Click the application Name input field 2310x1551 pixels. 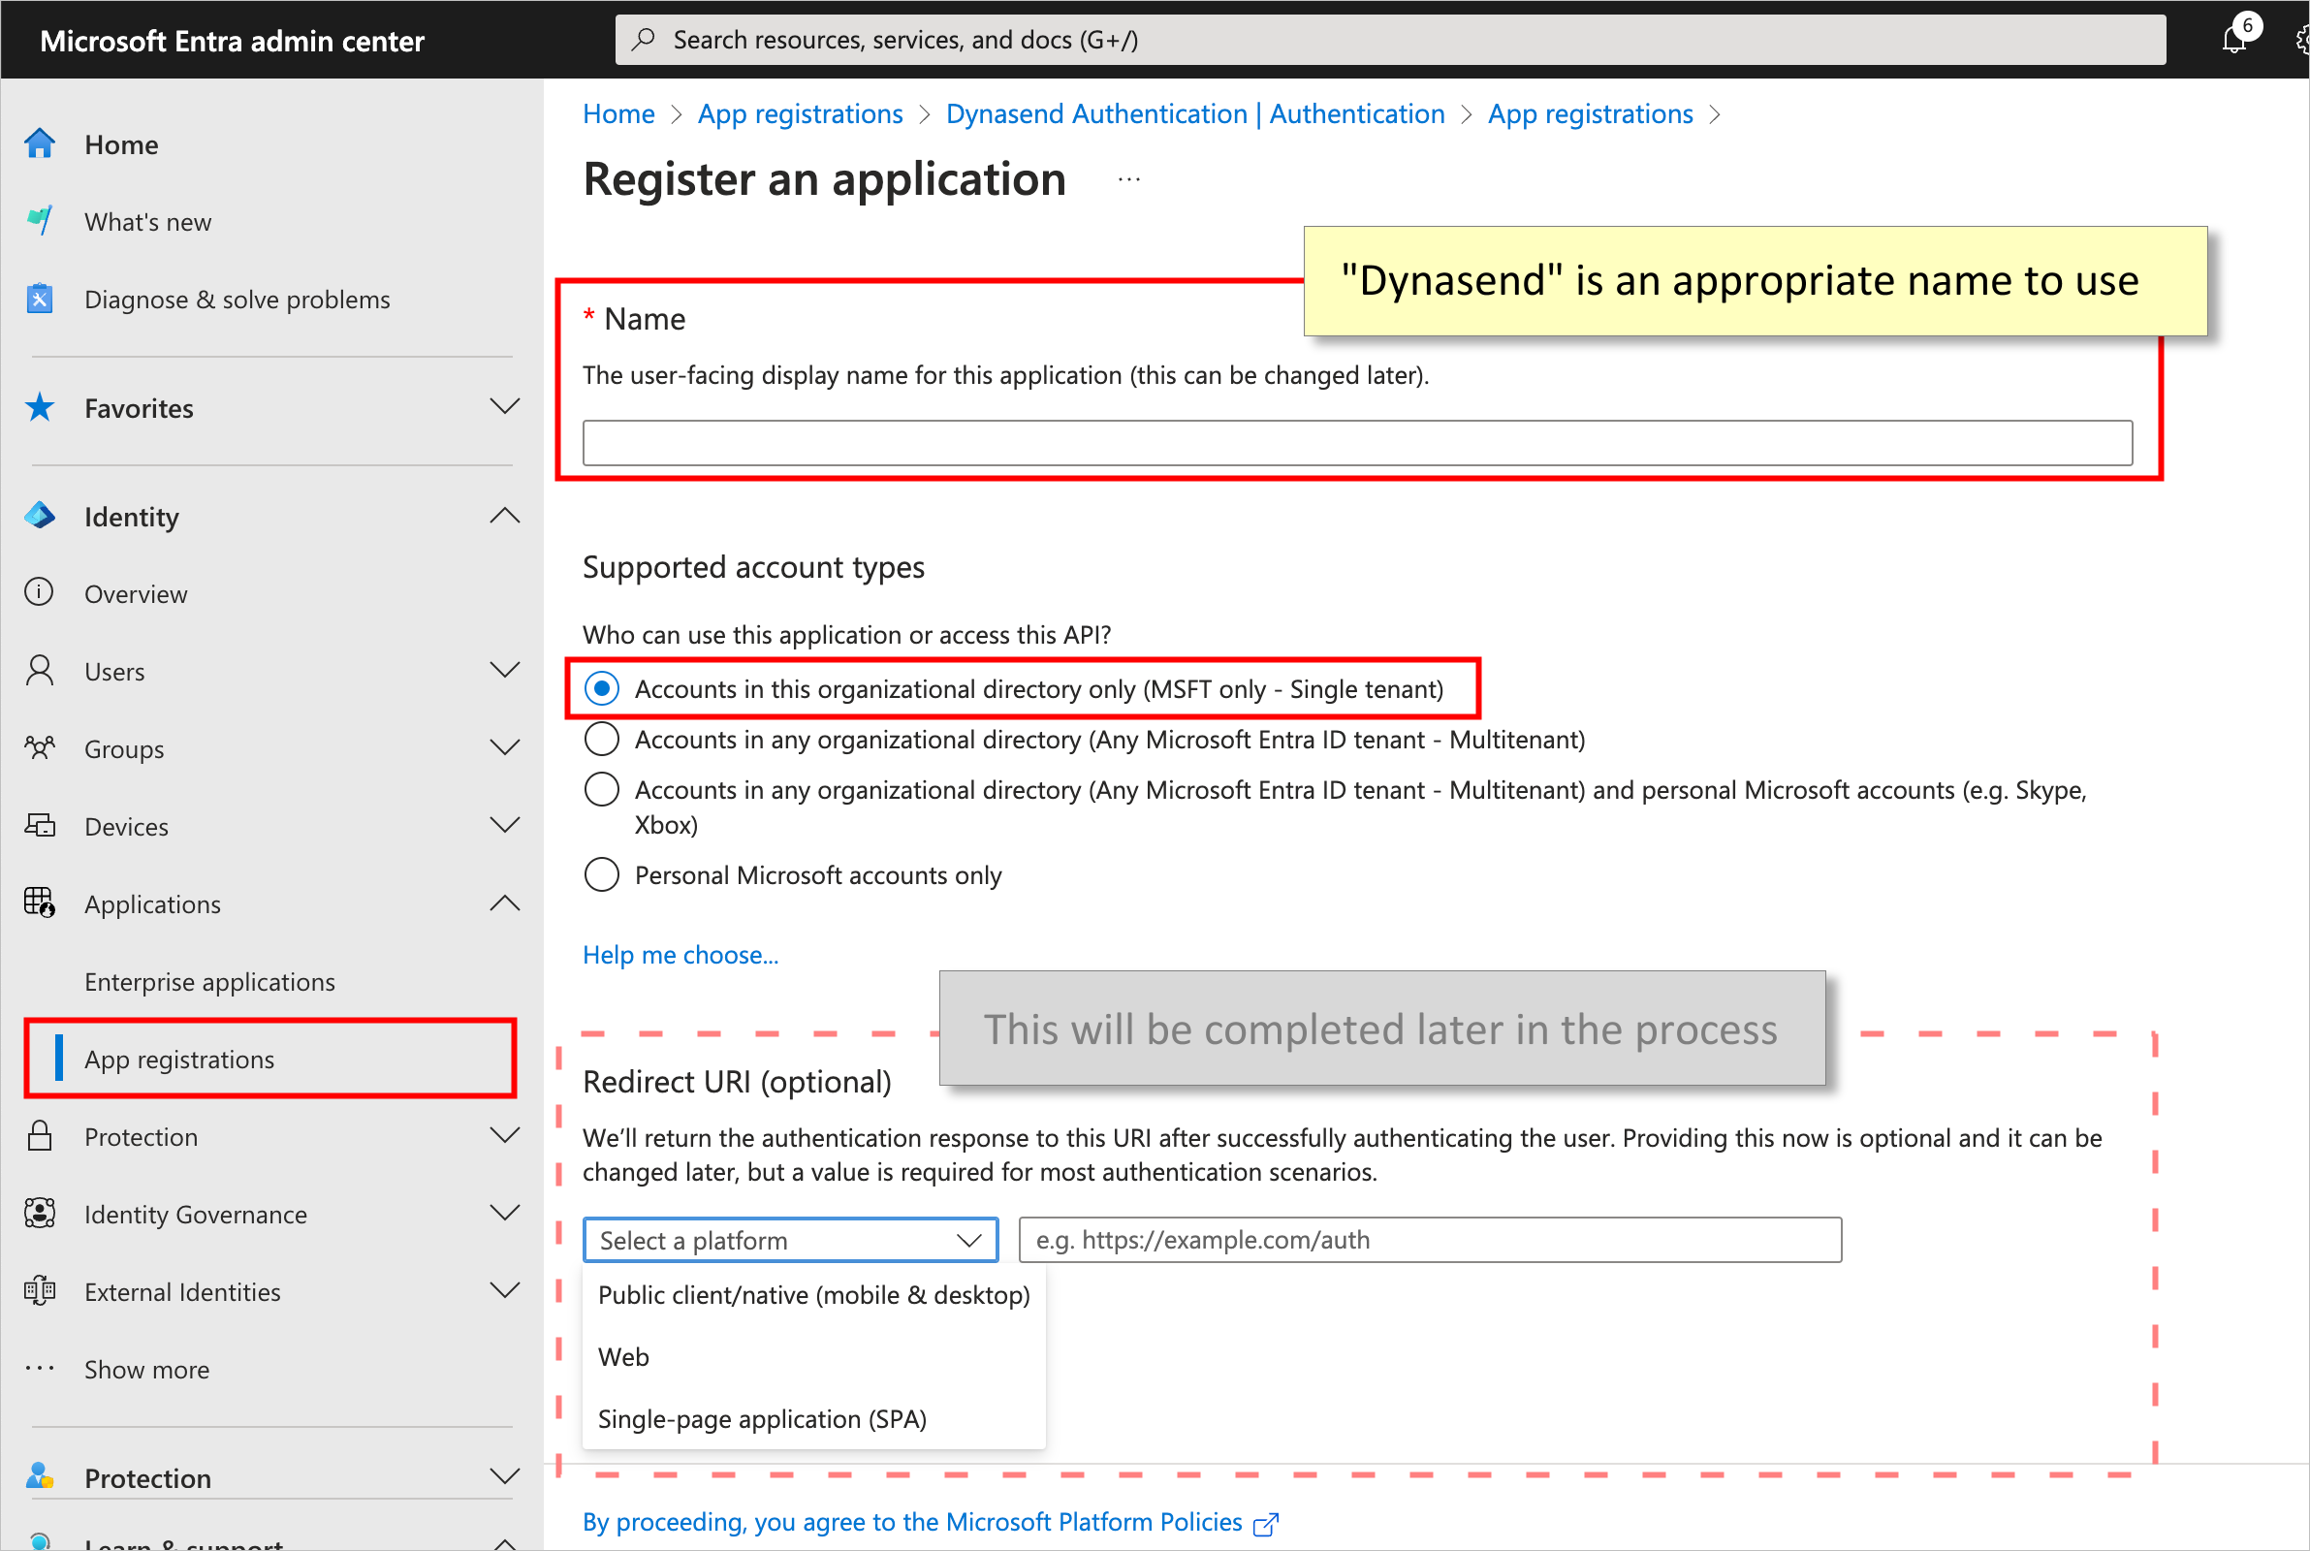point(1356,442)
